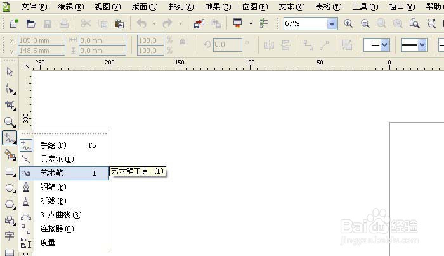
Task: Click the Application launcher icon
Action: pos(238,23)
